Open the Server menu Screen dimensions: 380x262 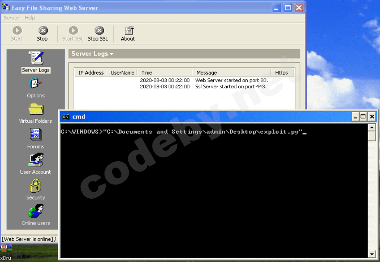click(x=11, y=18)
